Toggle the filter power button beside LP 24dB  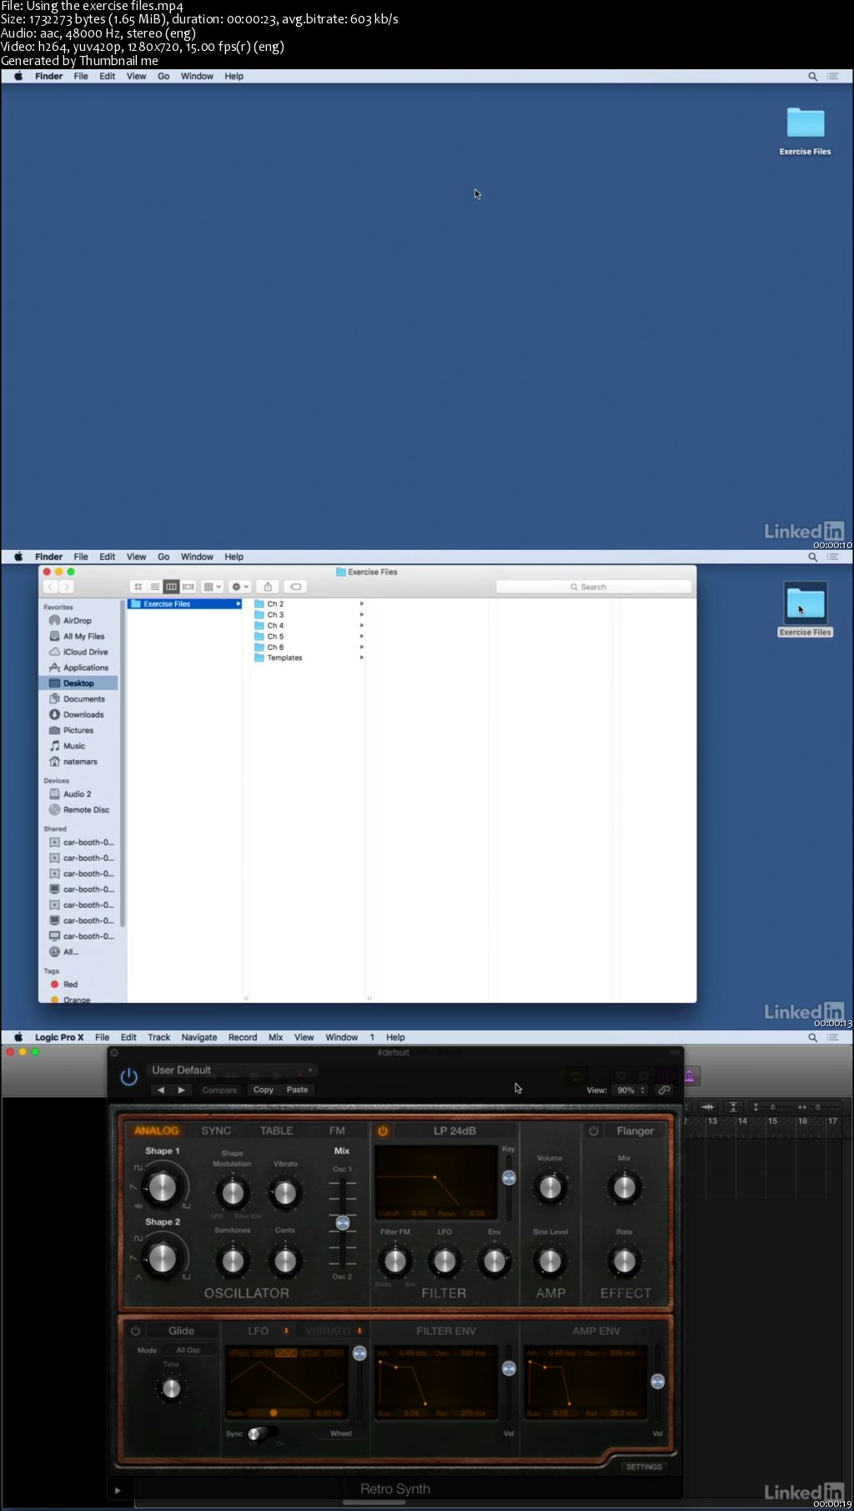coord(383,1131)
